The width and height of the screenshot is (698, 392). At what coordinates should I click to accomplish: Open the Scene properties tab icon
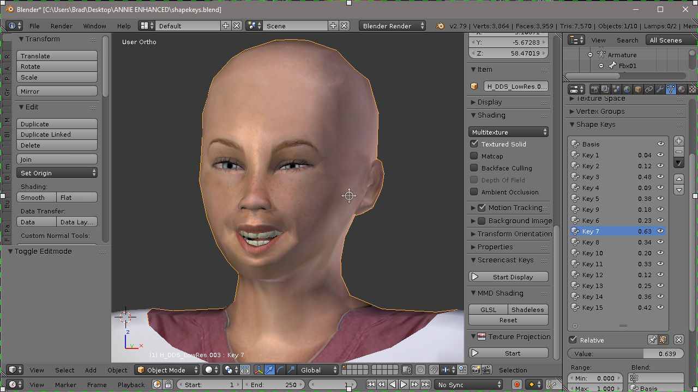click(x=616, y=89)
